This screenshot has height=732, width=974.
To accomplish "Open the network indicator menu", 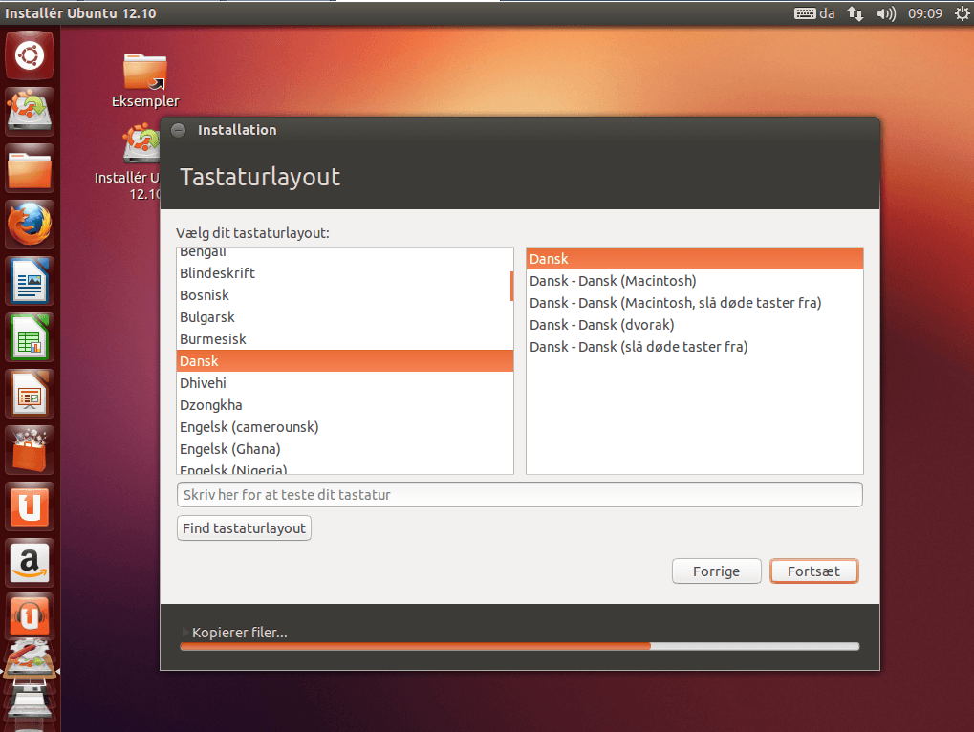I will coord(854,13).
